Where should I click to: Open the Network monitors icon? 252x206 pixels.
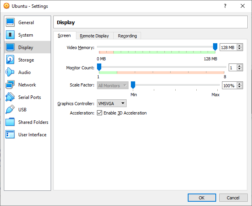(10, 85)
